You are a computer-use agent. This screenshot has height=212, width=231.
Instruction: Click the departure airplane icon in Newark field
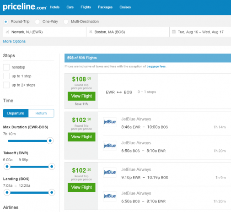(7, 32)
